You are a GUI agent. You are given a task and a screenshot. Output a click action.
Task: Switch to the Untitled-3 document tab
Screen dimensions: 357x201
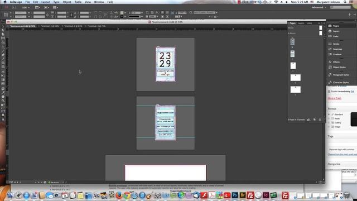pos(96,26)
